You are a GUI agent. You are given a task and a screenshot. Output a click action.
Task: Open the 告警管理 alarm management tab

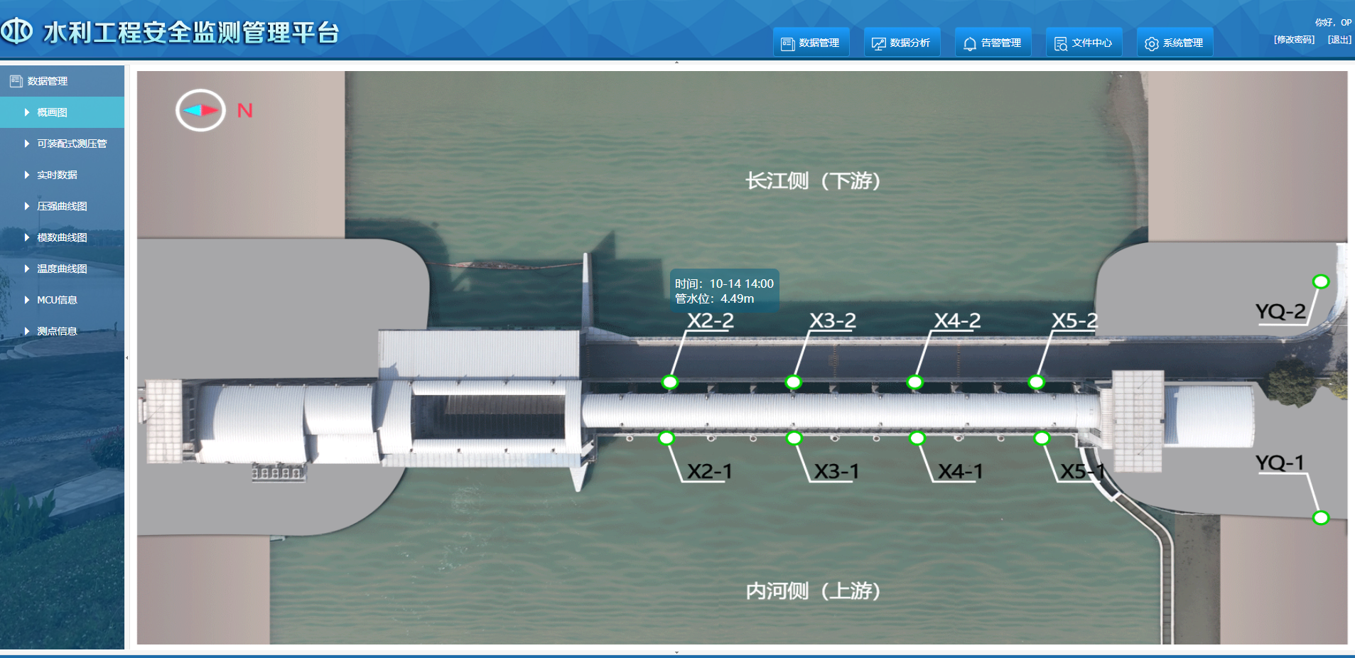tap(993, 43)
